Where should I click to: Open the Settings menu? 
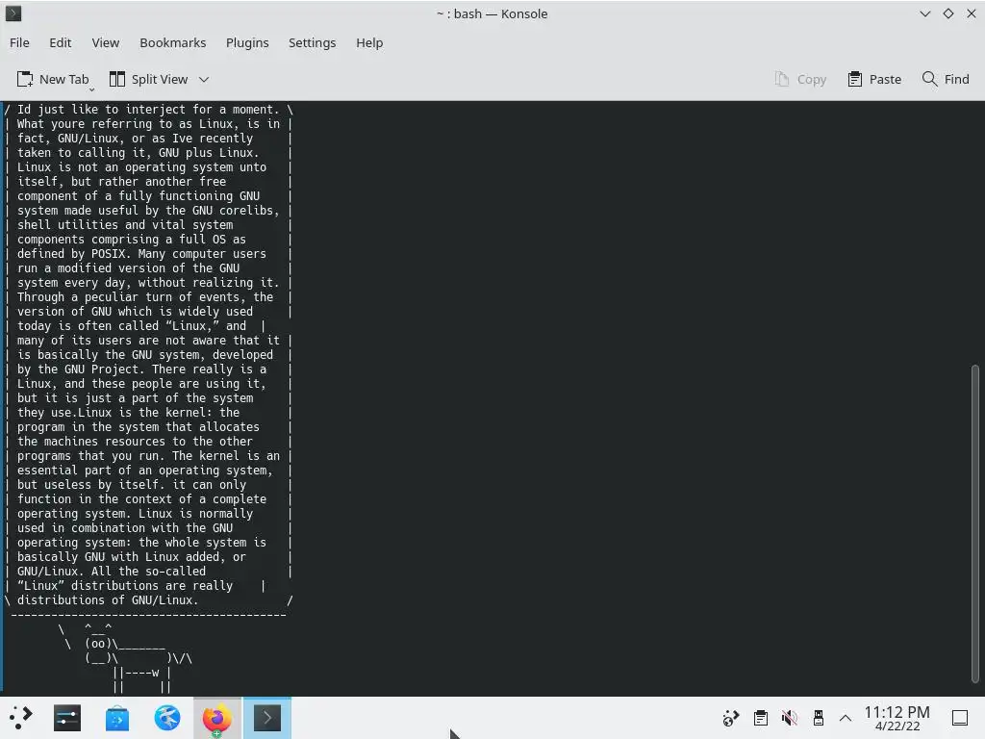point(313,42)
